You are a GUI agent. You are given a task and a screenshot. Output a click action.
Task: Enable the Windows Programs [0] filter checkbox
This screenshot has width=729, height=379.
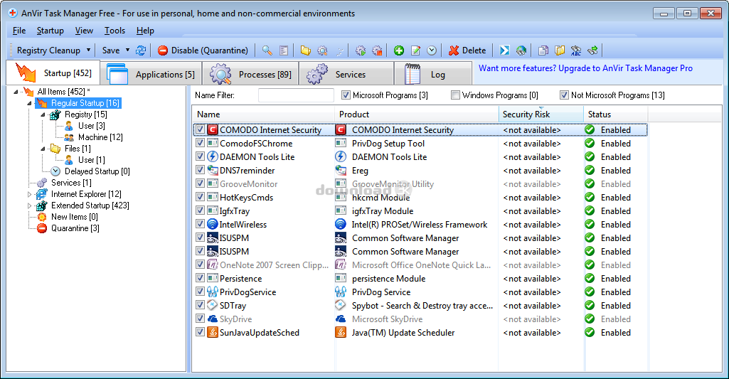click(455, 95)
